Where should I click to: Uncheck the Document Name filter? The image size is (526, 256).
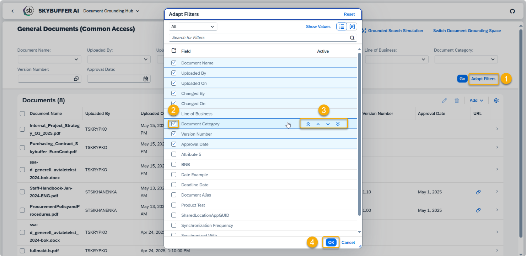[x=174, y=63]
